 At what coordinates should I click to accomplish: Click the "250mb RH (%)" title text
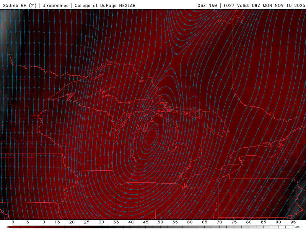point(20,5)
